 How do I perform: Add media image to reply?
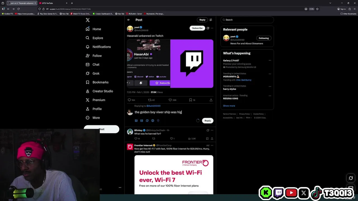pyautogui.click(x=136, y=121)
